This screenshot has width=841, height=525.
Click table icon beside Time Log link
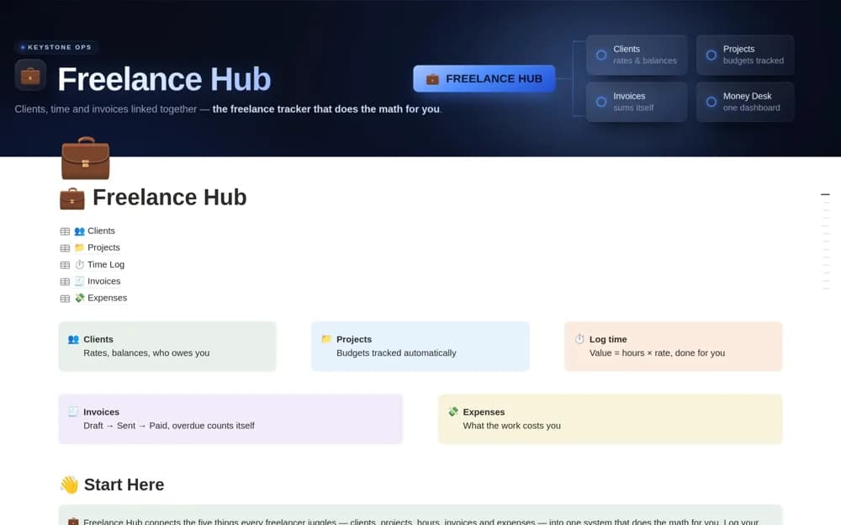coord(65,265)
